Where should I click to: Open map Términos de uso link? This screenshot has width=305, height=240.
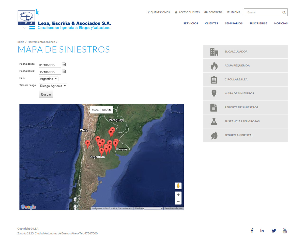[x=174, y=209]
